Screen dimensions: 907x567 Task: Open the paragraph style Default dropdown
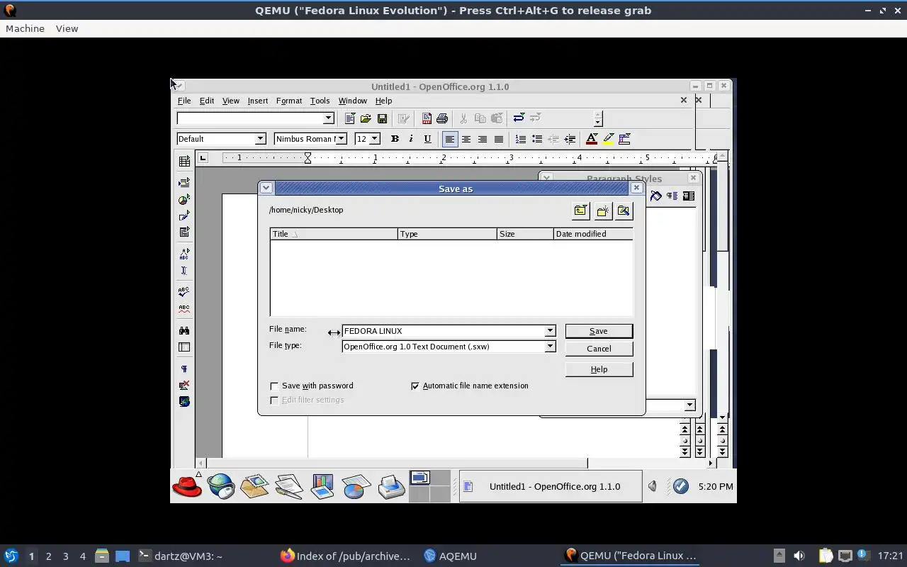[x=260, y=139]
